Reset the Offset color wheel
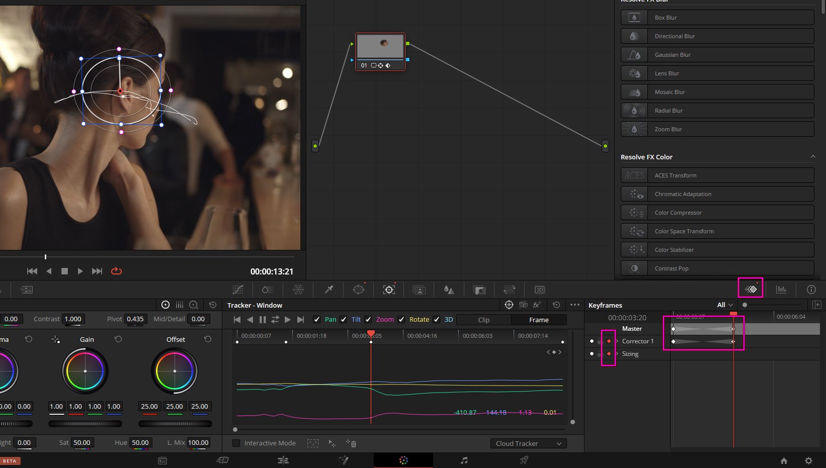The width and height of the screenshot is (826, 468). click(208, 339)
